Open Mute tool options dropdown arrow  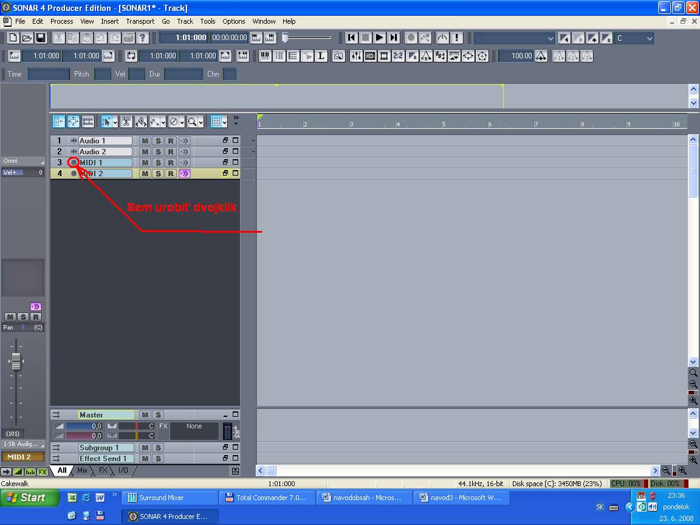tap(182, 122)
